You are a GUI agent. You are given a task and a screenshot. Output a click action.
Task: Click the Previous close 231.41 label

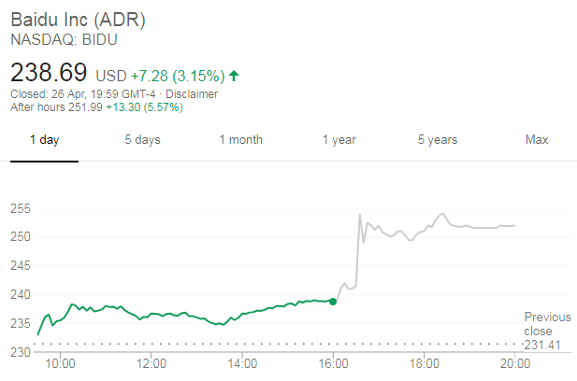[x=547, y=331]
